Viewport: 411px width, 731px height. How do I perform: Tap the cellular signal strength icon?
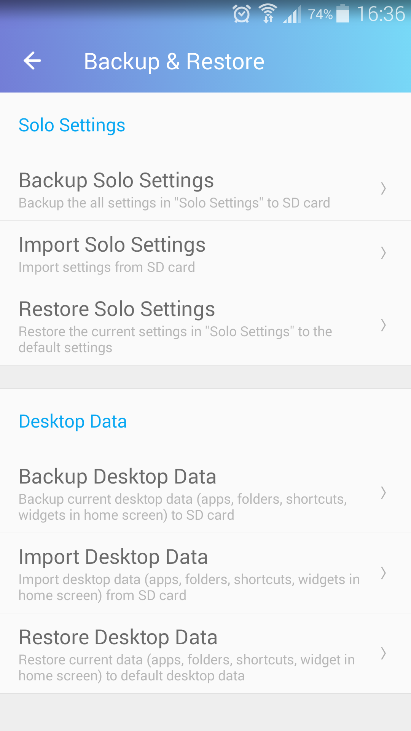(x=292, y=14)
